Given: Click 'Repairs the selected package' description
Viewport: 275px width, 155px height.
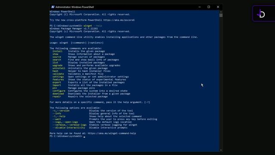Looking at the screenshot, I should tap(88, 96).
